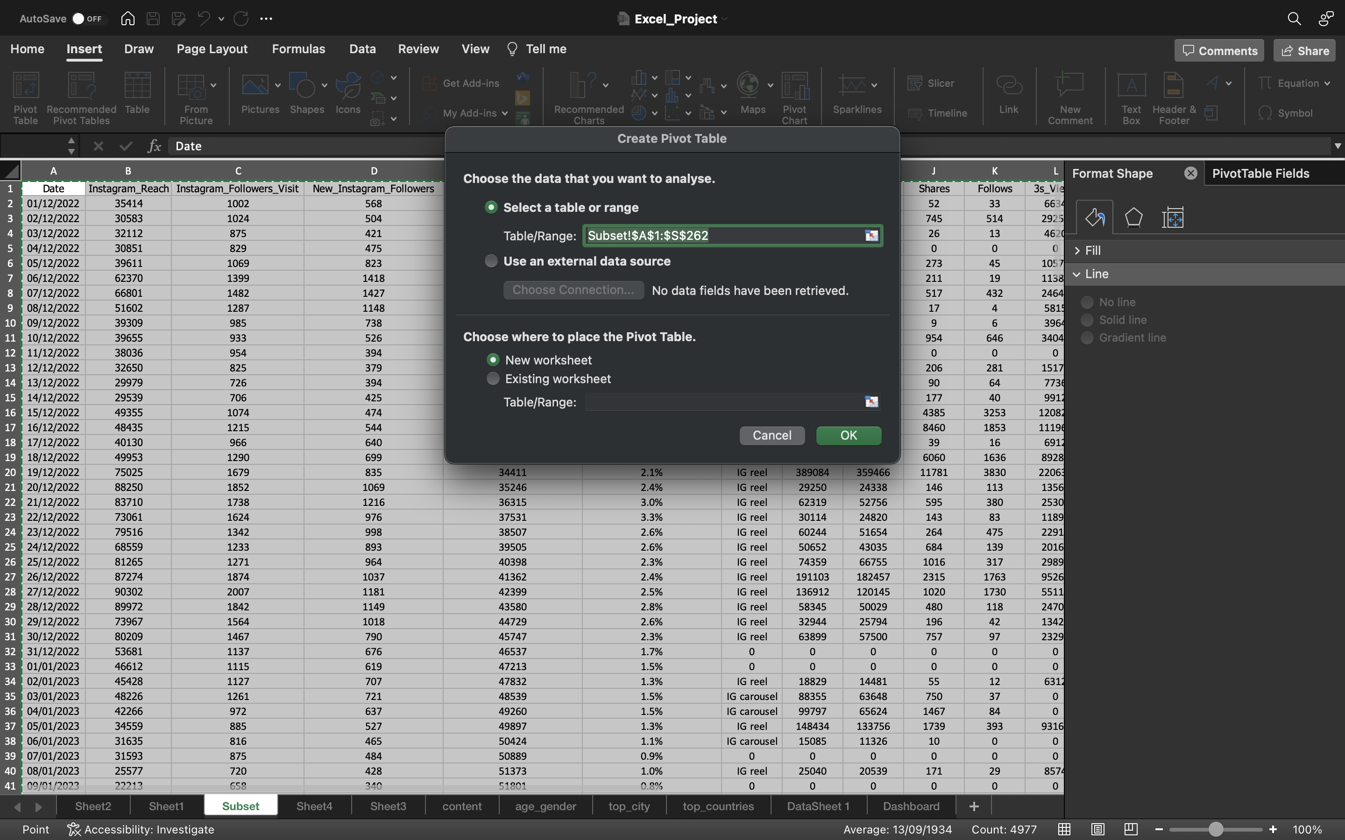Switch to the Dashboard sheet tab

910,805
